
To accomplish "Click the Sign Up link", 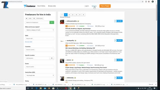I will [x=94, y=6].
